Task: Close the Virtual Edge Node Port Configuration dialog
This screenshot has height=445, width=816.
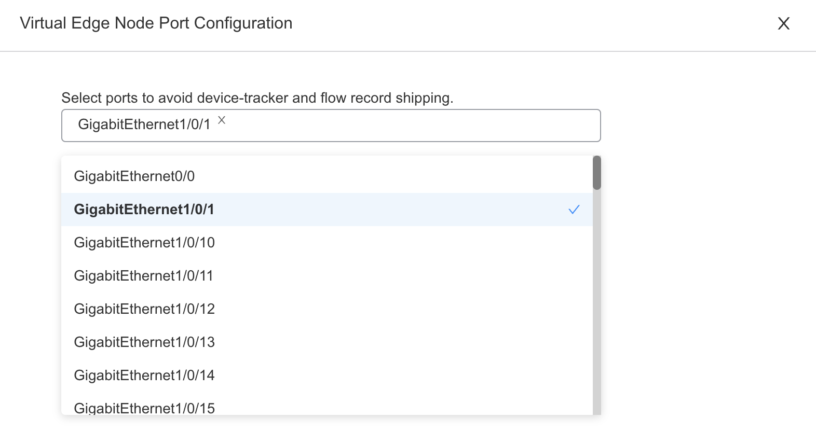Action: (783, 23)
